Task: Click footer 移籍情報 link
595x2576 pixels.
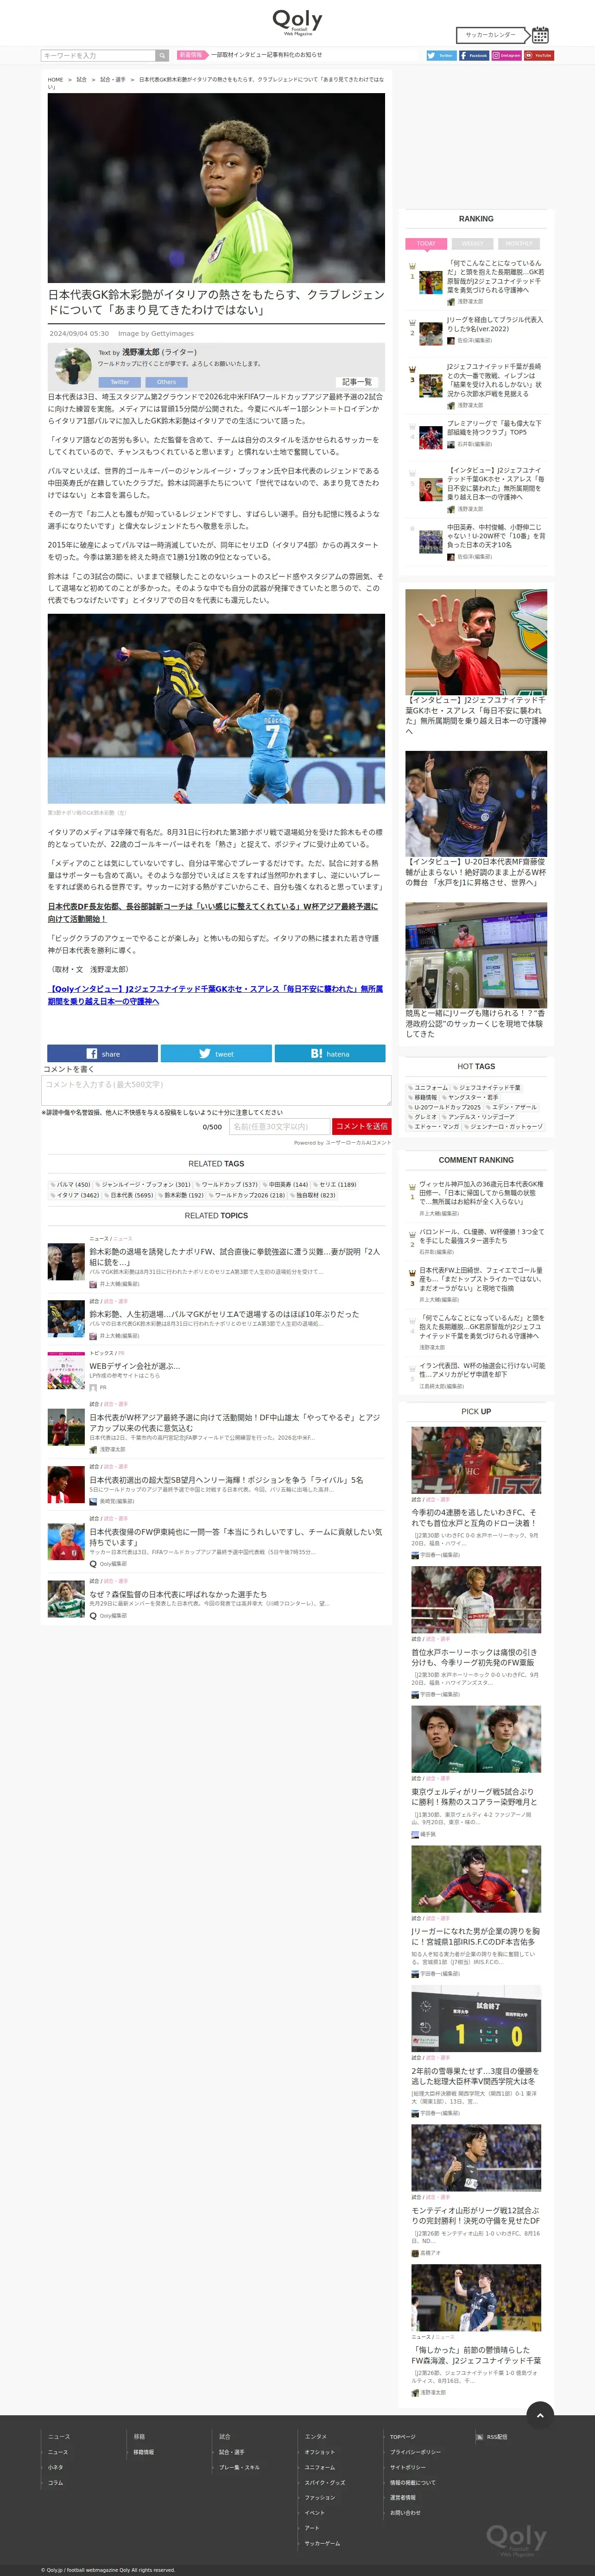Action: (144, 2452)
